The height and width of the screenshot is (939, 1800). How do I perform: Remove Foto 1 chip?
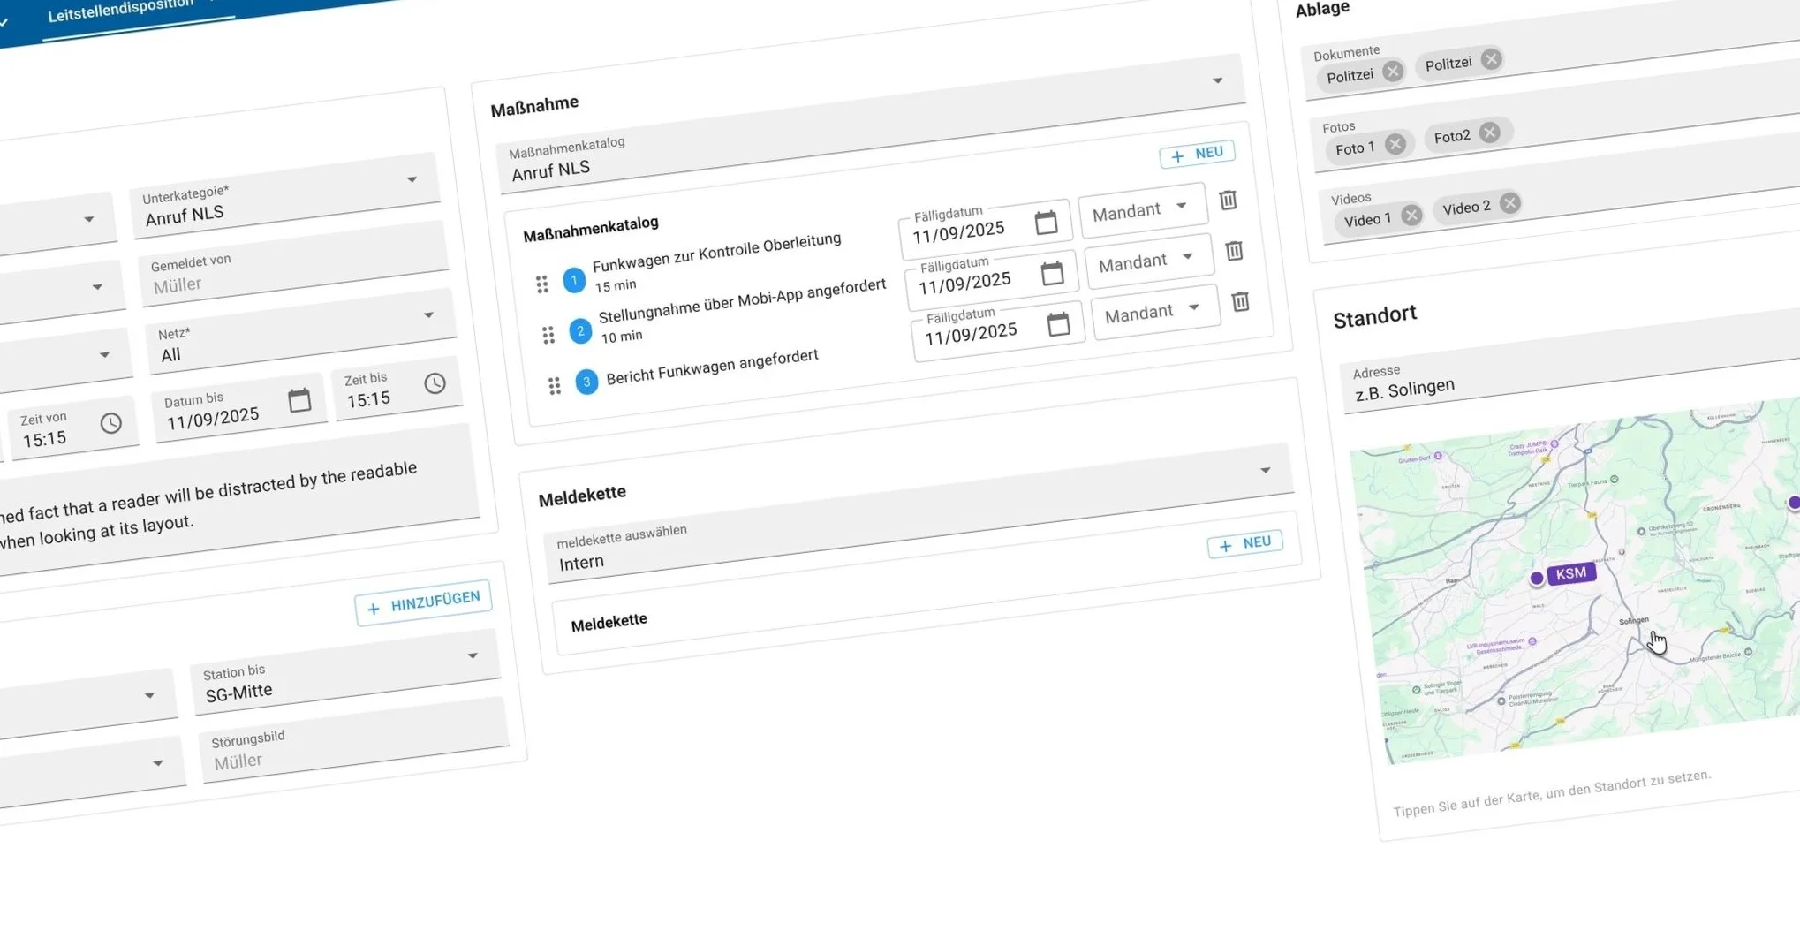pyautogui.click(x=1395, y=144)
